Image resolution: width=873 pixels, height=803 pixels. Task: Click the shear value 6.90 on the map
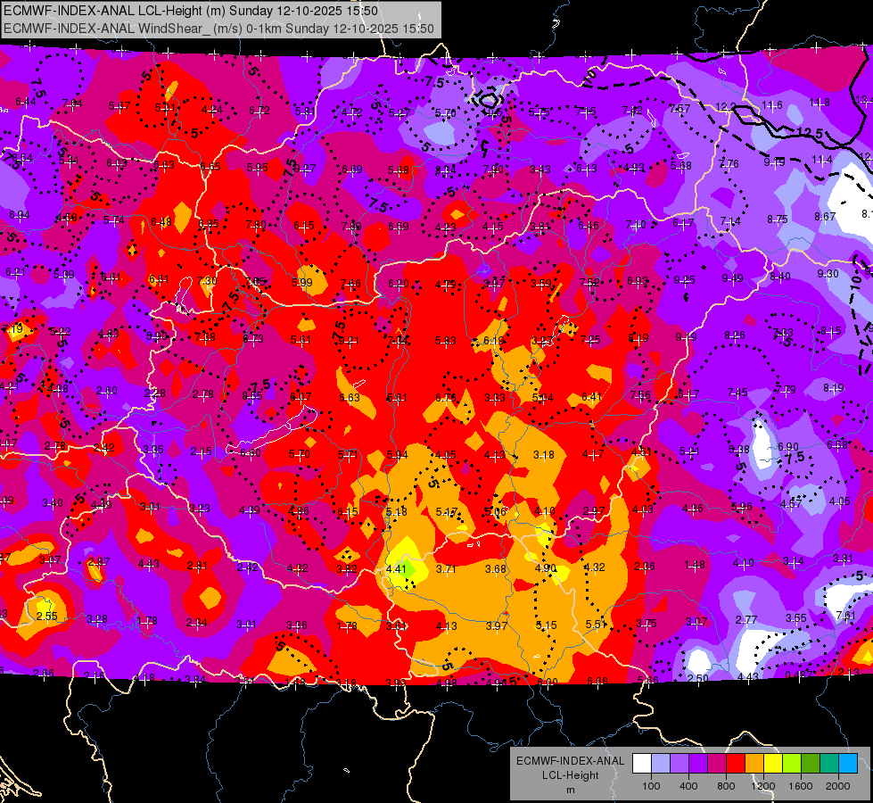(787, 446)
